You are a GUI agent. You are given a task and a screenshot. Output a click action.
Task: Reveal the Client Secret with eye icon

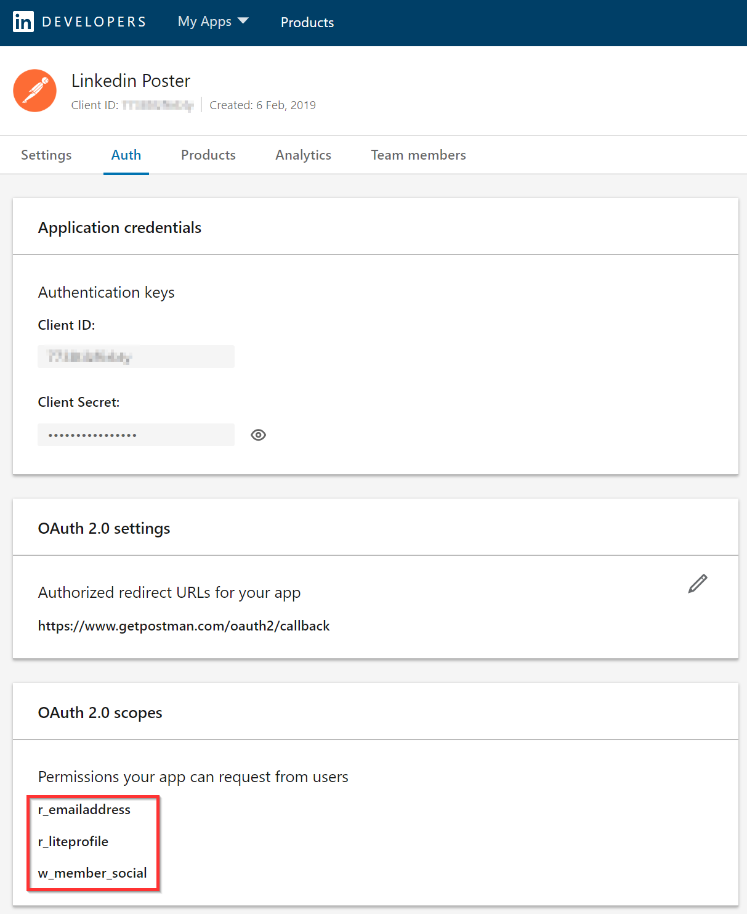[259, 435]
